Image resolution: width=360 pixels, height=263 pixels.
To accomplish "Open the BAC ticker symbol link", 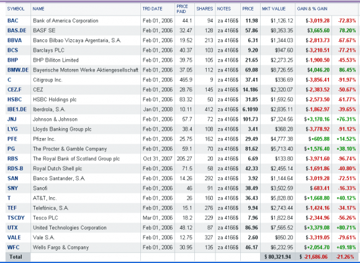I will (12, 21).
